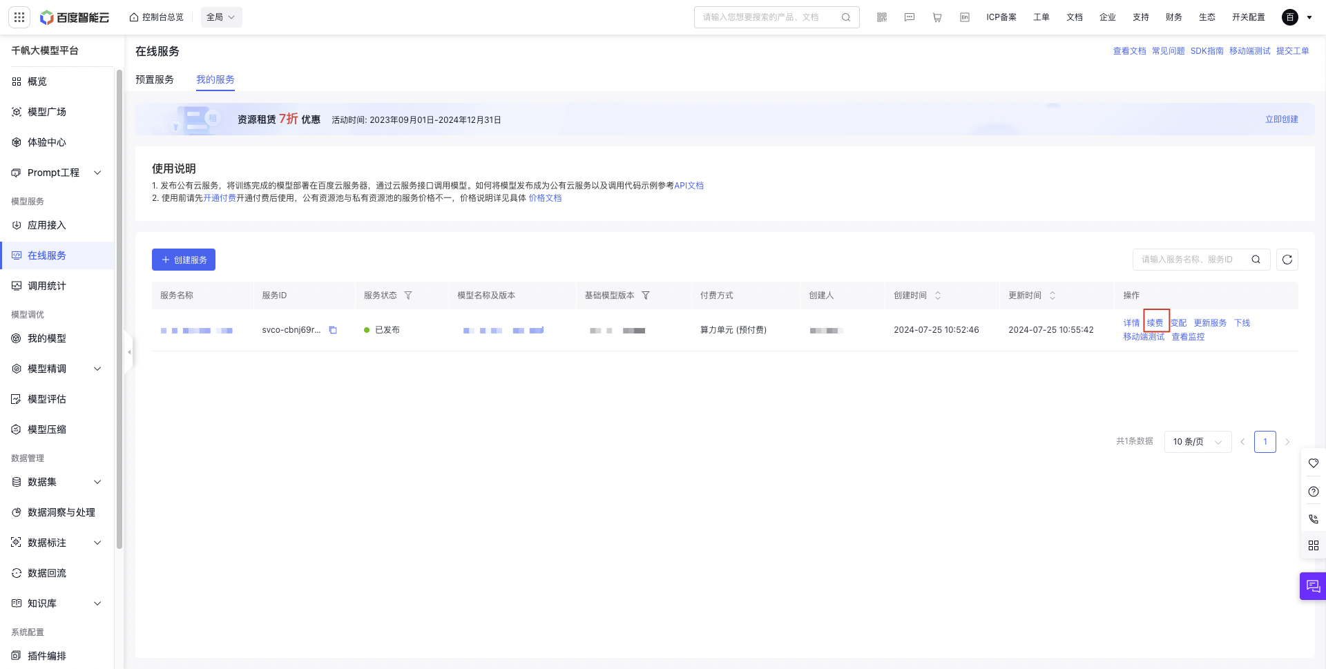The image size is (1326, 669).
Task: Filter by 基础模型版本 funnel icon
Action: pyautogui.click(x=646, y=295)
